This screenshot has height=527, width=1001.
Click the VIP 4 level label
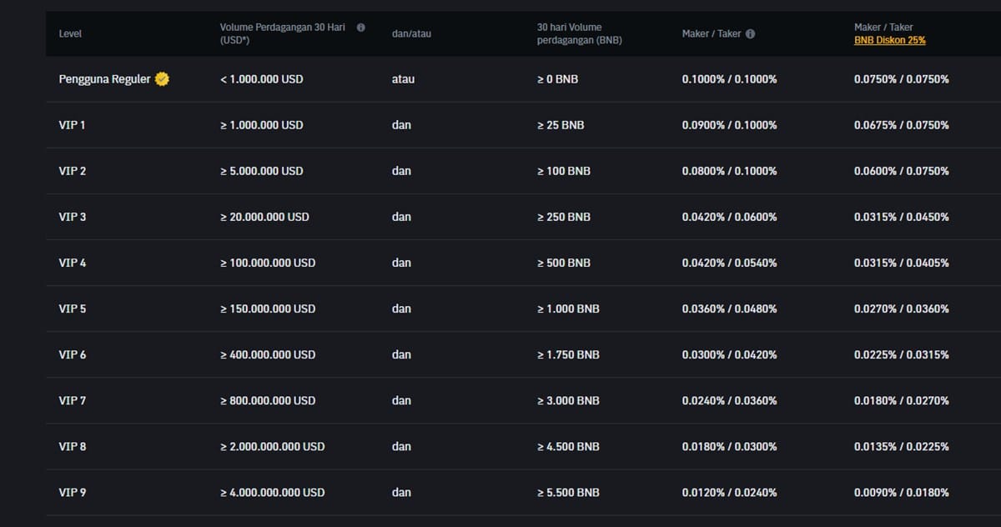click(x=73, y=263)
